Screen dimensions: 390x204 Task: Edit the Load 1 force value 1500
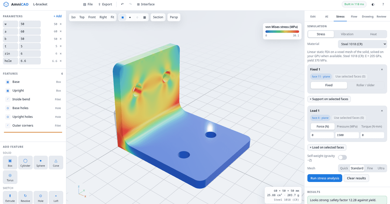347,135
